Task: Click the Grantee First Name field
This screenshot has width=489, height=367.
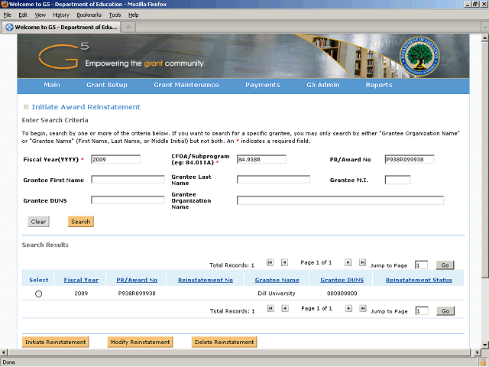Action: [x=128, y=180]
